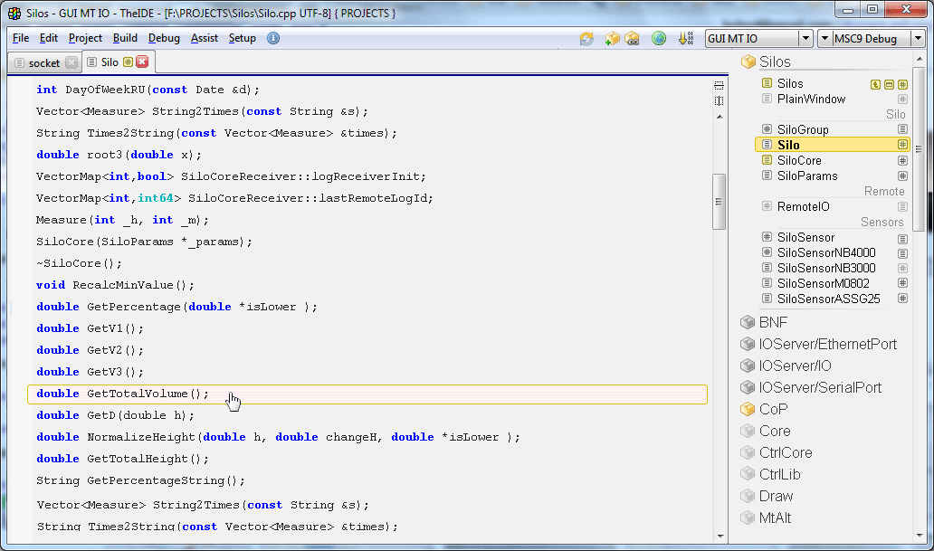The height and width of the screenshot is (551, 934).
Task: Open the Build menu
Action: [125, 38]
